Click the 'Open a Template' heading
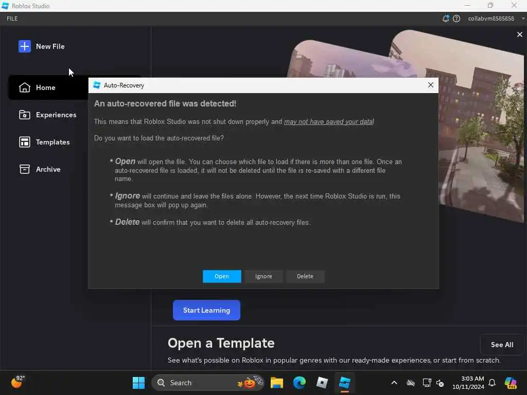The image size is (527, 395). (221, 343)
